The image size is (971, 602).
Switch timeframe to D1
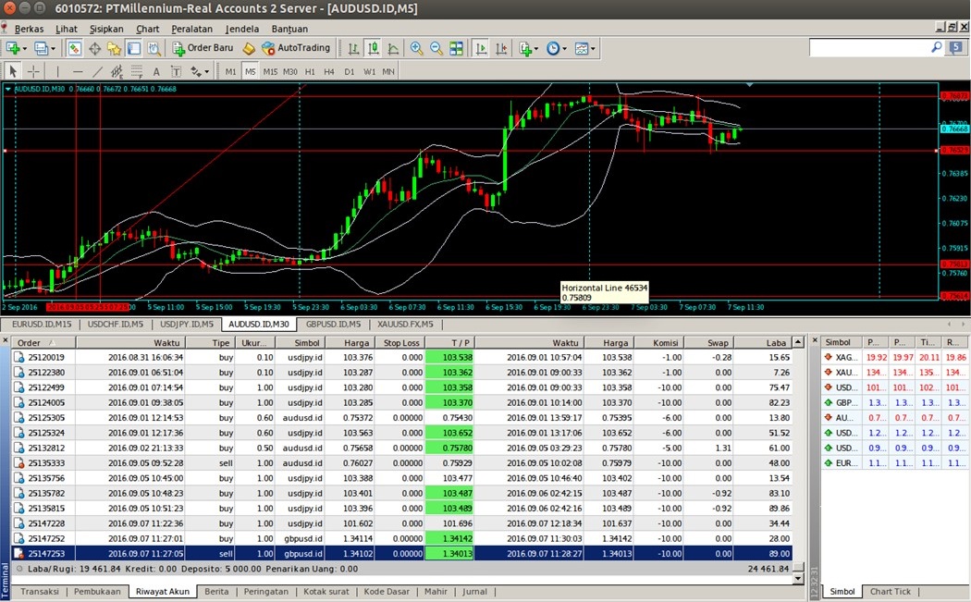tap(350, 72)
